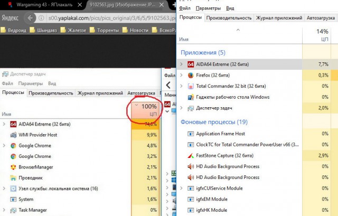Click the Firefox icon in right Task Manager
338x216 pixels.
click(191, 75)
